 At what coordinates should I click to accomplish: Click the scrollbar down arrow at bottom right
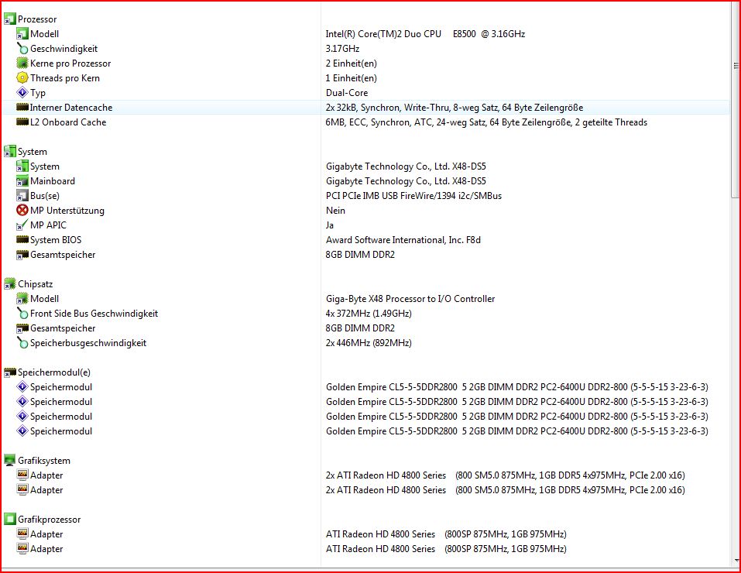tap(736, 561)
